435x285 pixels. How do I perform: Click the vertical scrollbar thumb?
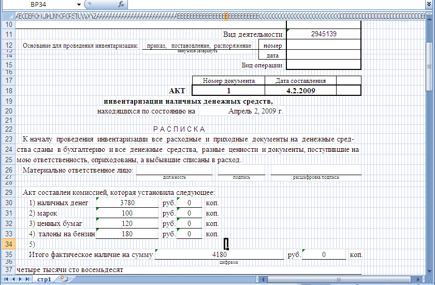[429, 66]
